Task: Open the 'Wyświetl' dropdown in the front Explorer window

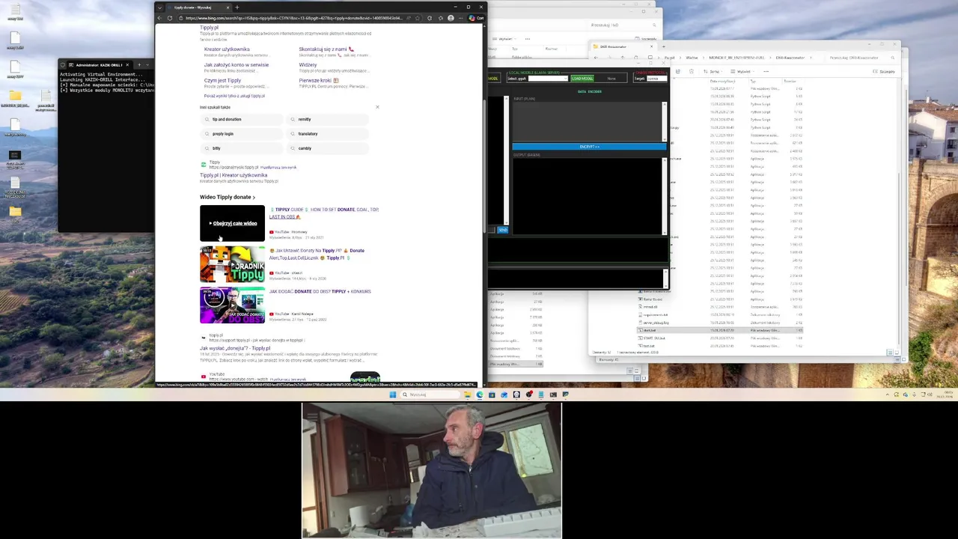Action: 742,72
